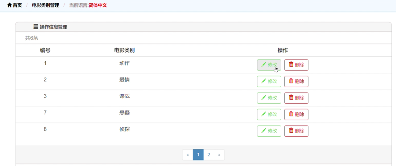The height and width of the screenshot is (166, 396).
Task: Open 电影类别管理 breadcrumb link
Action: coord(45,5)
